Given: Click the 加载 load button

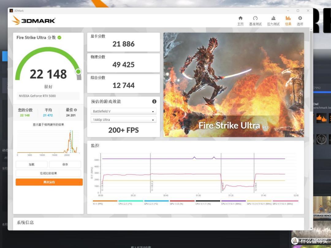Looking at the screenshot, I should (32, 164).
